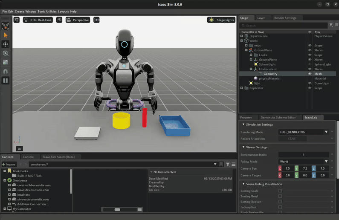Click the Environment Xform icon
The width and height of the screenshot is (339, 220).
click(x=255, y=69)
